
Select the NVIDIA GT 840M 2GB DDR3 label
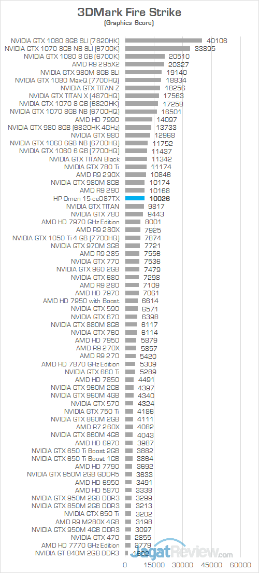[77, 553]
